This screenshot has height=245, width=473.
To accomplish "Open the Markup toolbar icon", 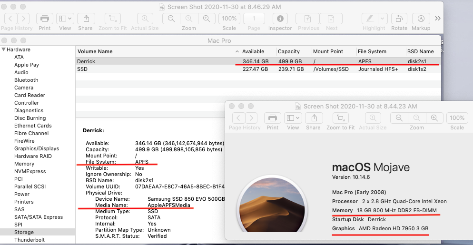I will point(421,19).
